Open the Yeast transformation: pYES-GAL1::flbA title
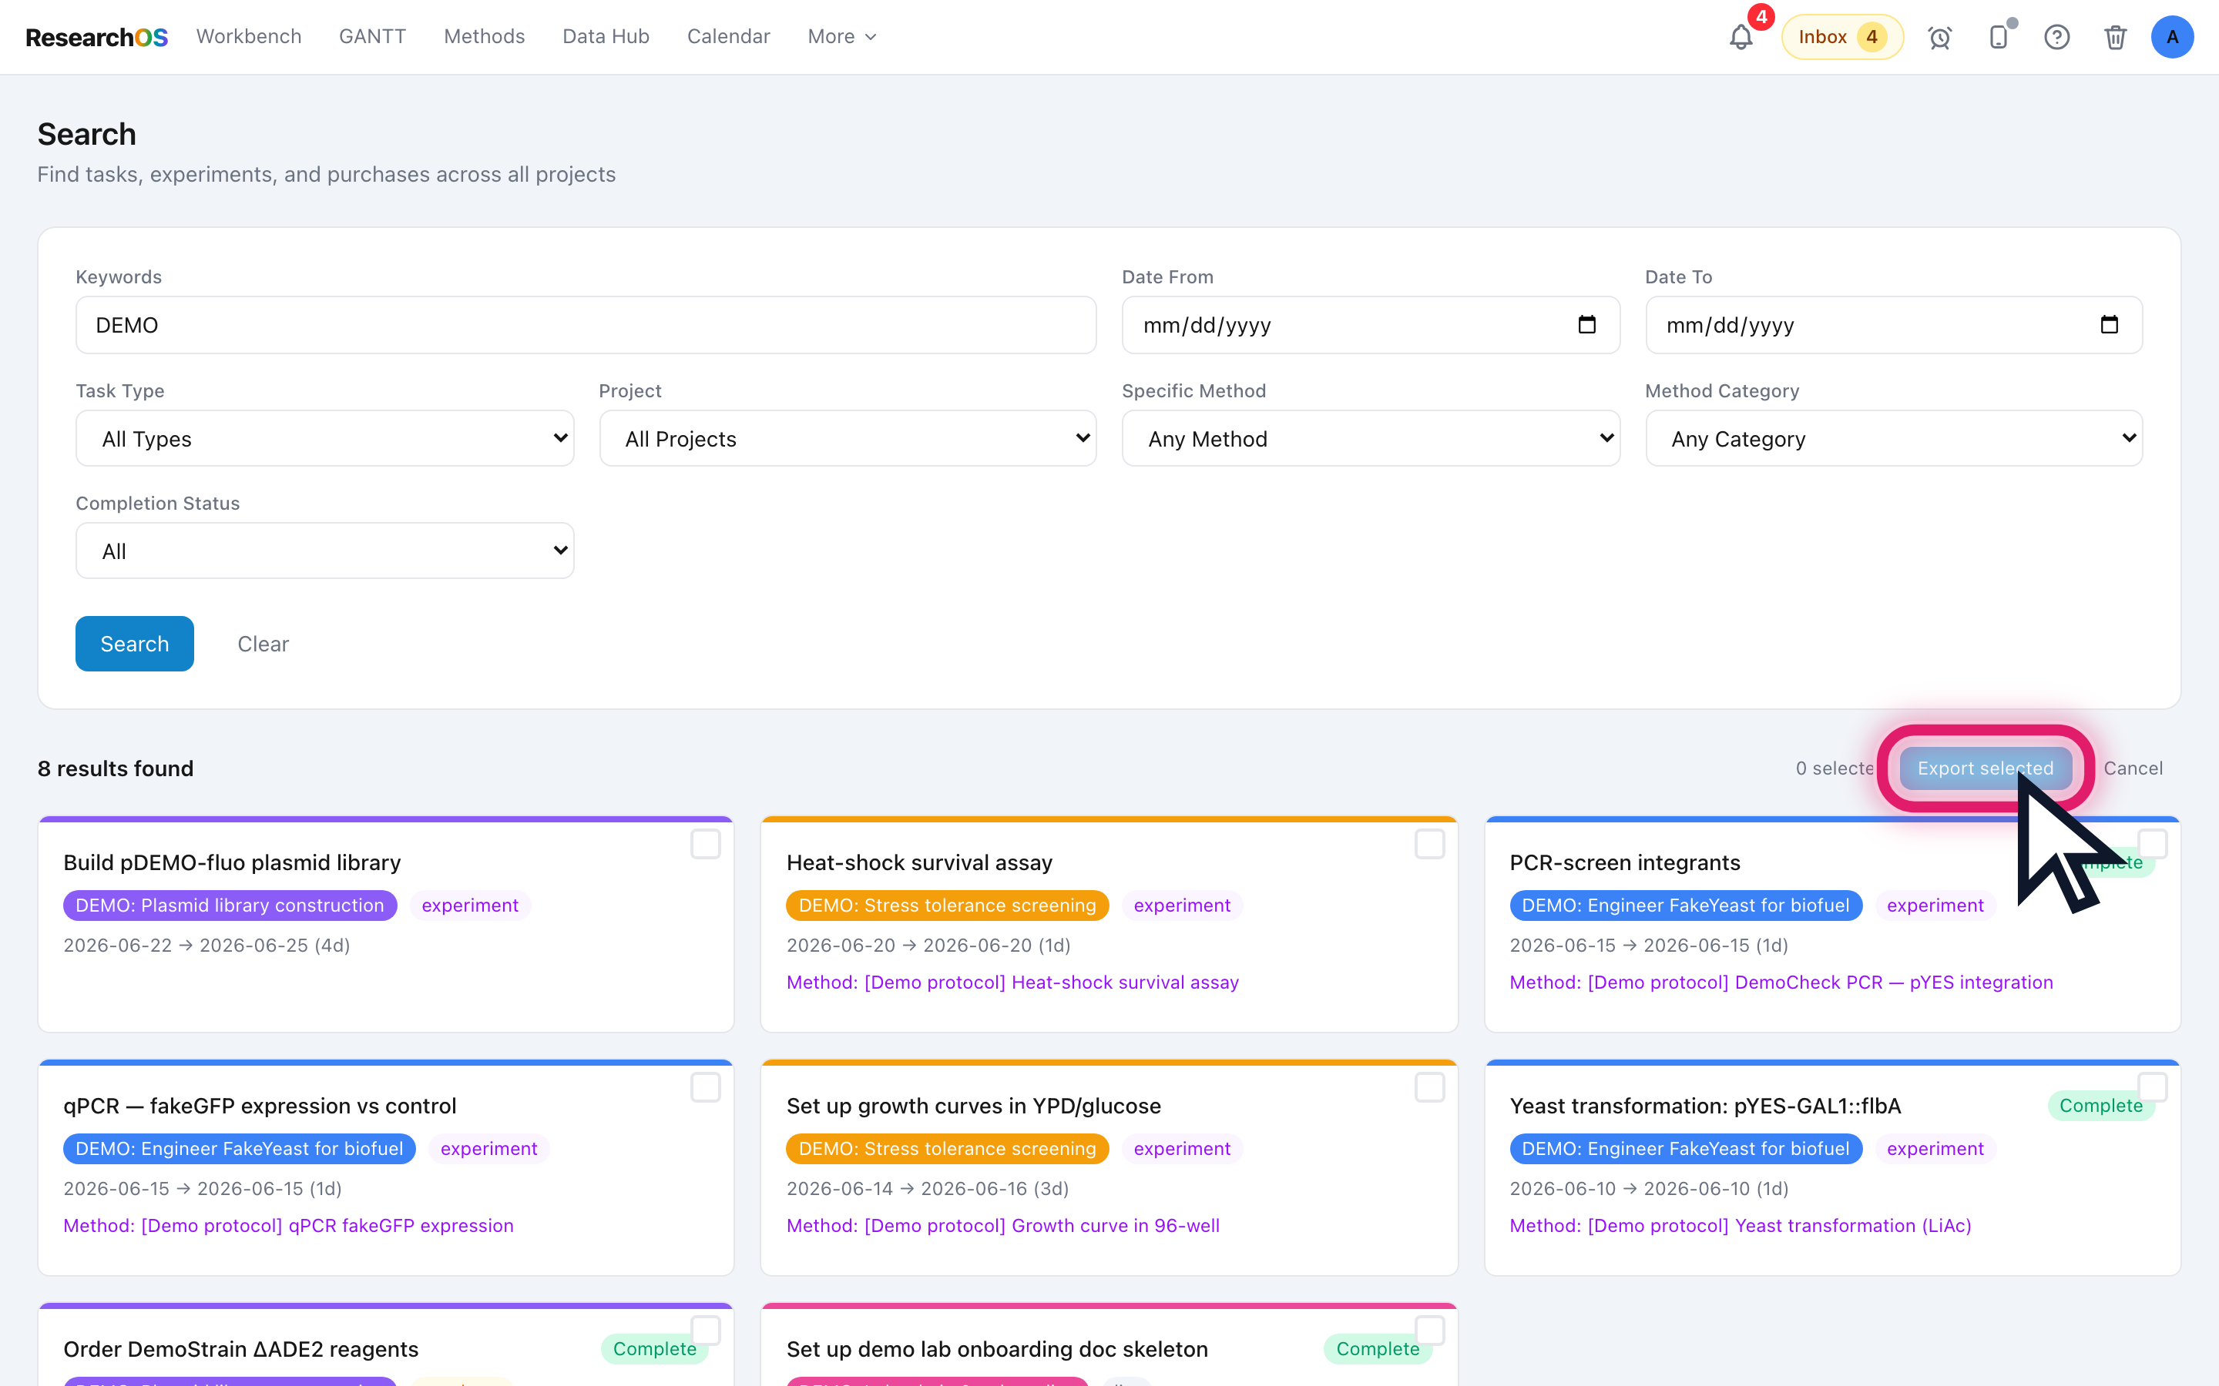 pyautogui.click(x=1706, y=1106)
